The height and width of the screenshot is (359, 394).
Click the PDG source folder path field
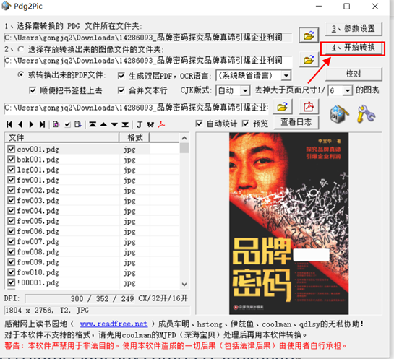click(x=148, y=38)
